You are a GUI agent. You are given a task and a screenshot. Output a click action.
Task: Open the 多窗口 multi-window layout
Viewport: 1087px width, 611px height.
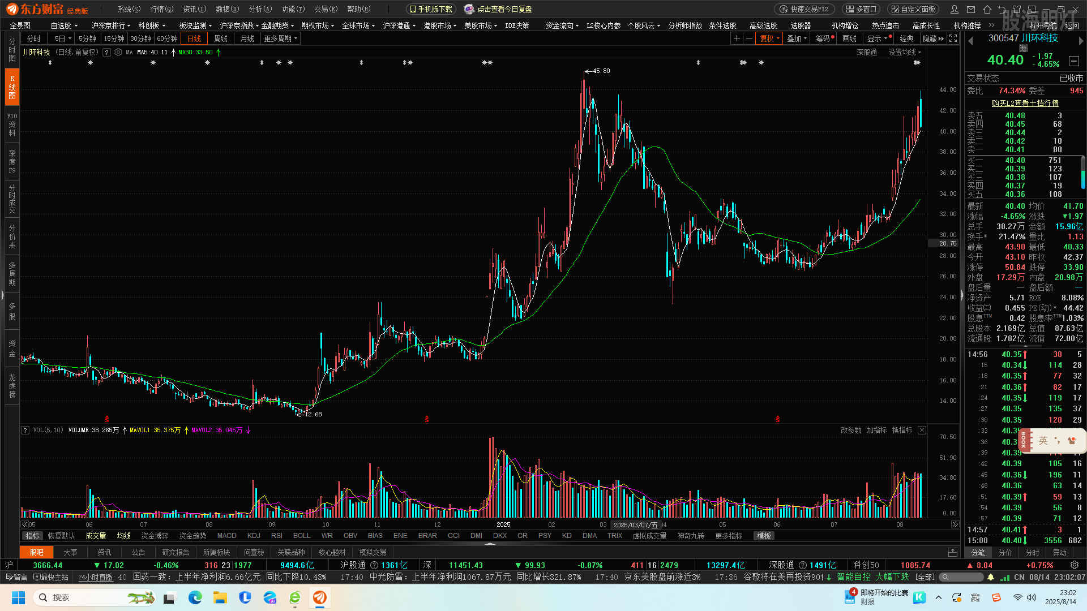[x=862, y=9]
